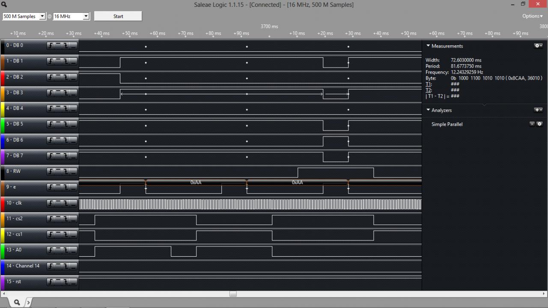Click the '10 - clk' channel label
The width and height of the screenshot is (548, 308).
tap(14, 203)
